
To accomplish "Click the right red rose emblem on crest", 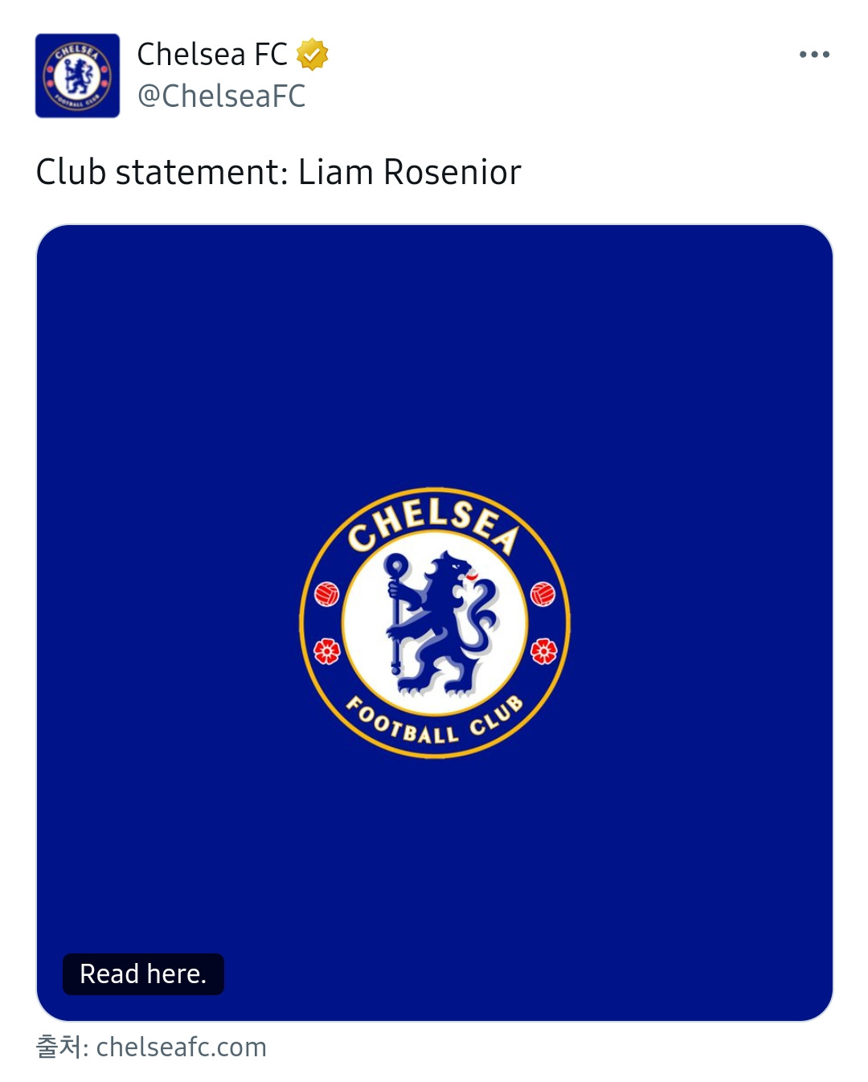I will pyautogui.click(x=543, y=650).
